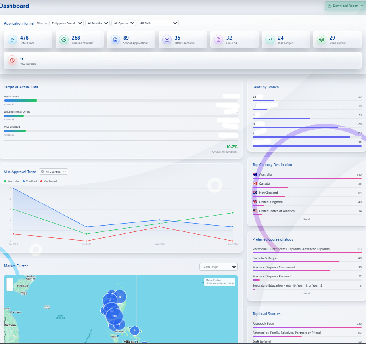
Task: Click the CoE/LoA file icon
Action: tap(218, 40)
